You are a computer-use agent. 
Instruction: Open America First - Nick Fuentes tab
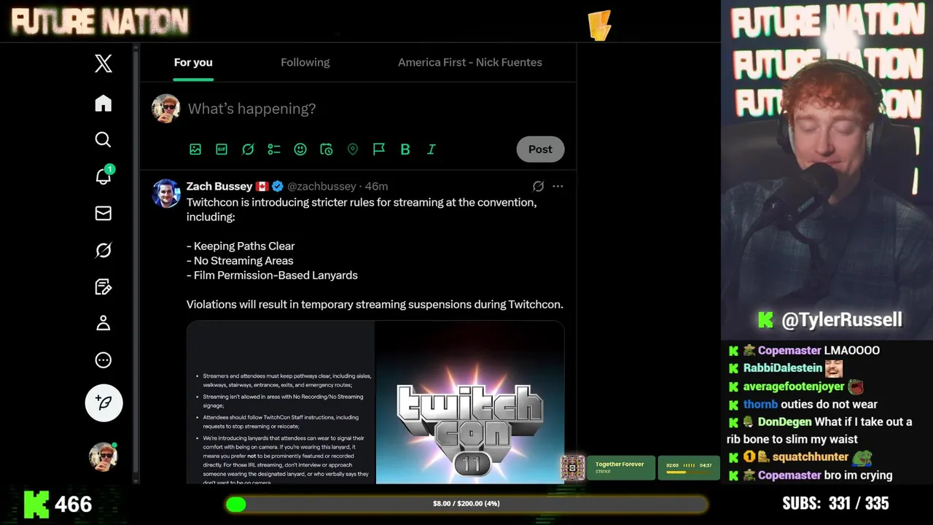click(x=470, y=63)
